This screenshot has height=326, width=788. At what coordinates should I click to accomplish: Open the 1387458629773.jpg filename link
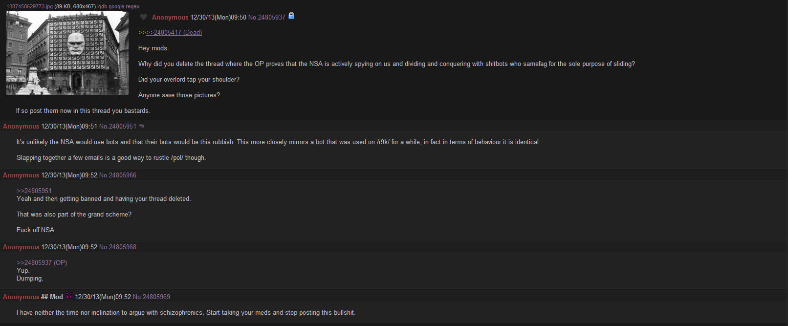(x=29, y=6)
